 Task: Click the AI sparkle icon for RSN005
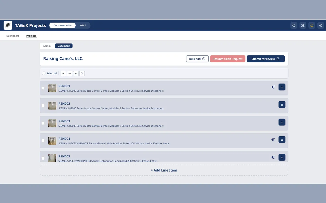[x=273, y=157]
